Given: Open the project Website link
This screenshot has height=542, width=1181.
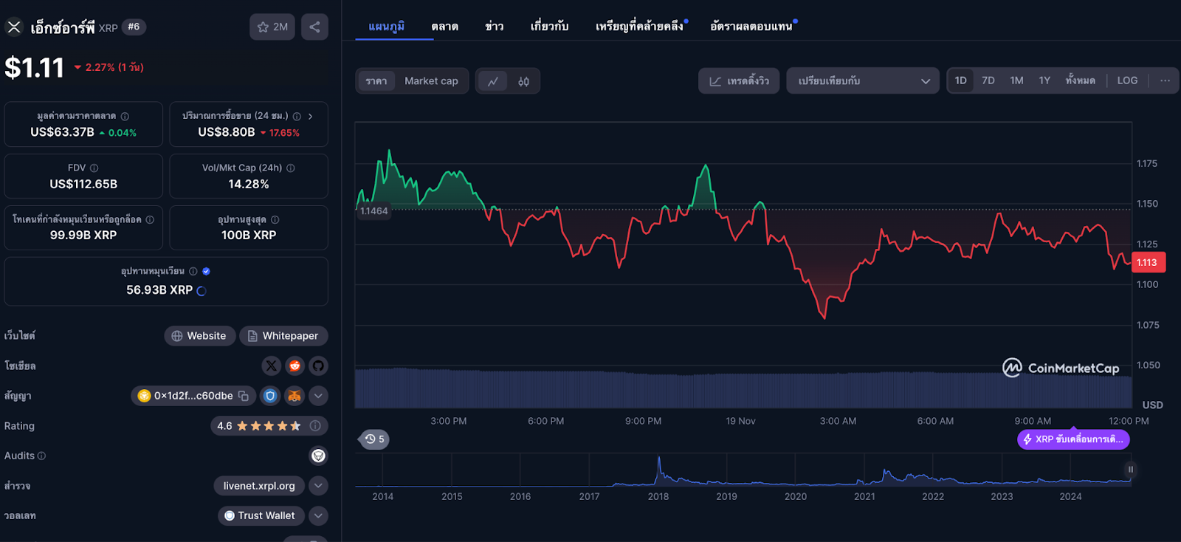Looking at the screenshot, I should [199, 336].
